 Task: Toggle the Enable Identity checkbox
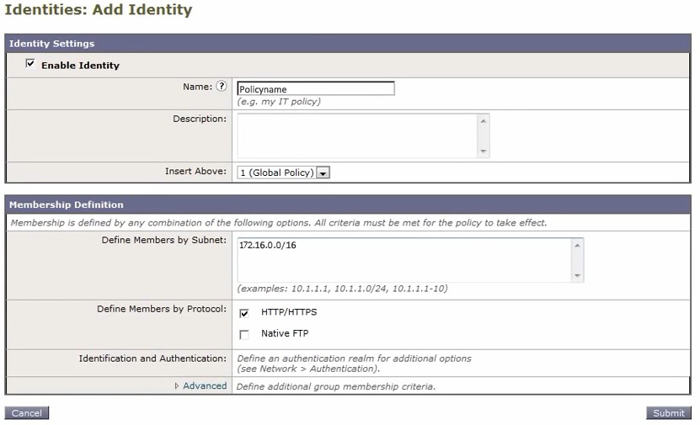pos(30,64)
